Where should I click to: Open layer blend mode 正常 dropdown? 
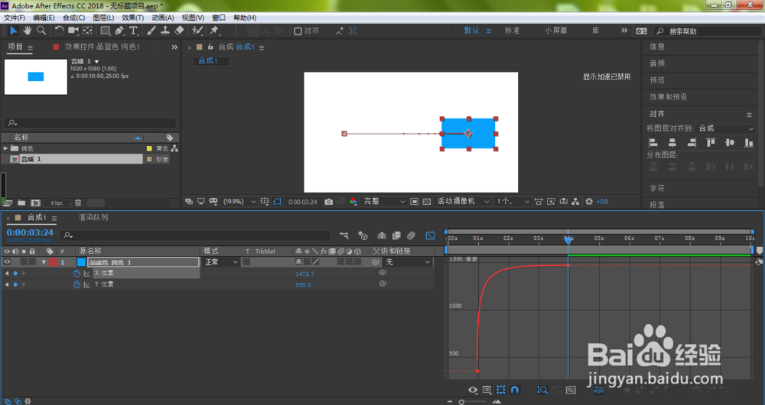click(x=221, y=262)
